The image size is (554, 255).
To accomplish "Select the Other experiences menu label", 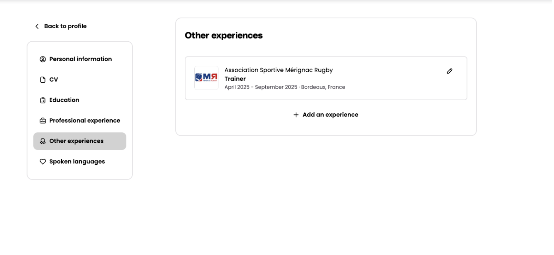I will pyautogui.click(x=76, y=141).
